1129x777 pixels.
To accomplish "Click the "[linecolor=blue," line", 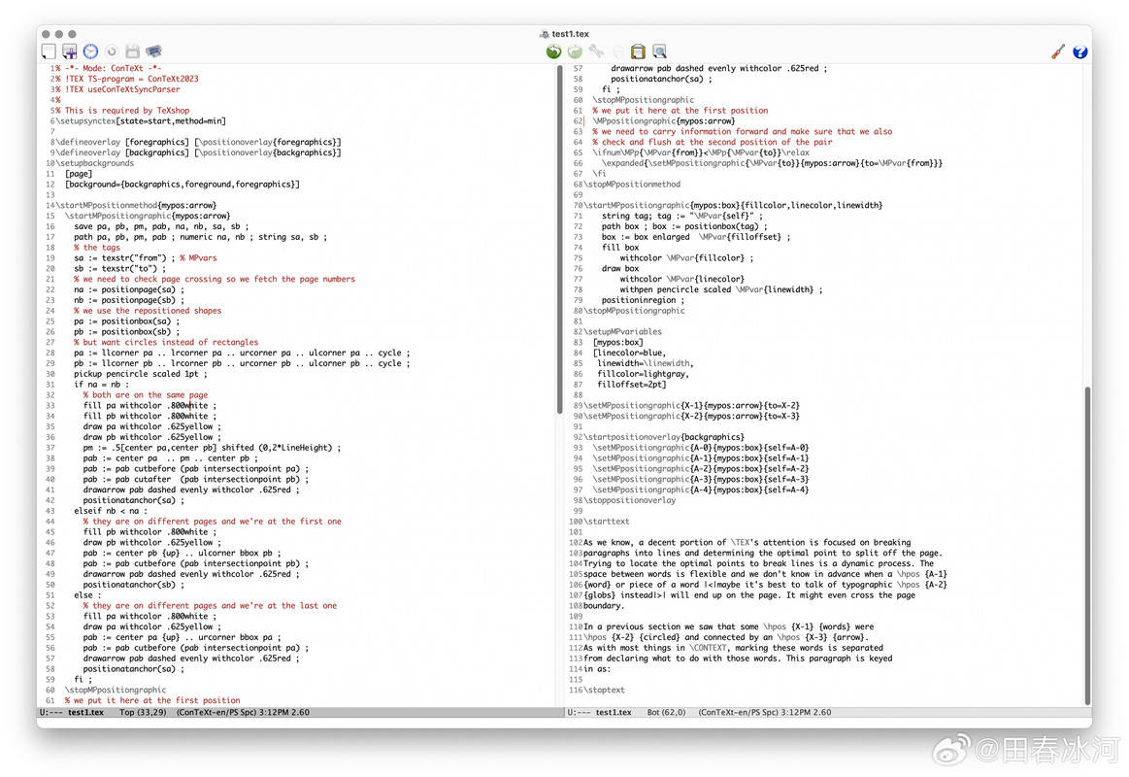I will coord(629,353).
